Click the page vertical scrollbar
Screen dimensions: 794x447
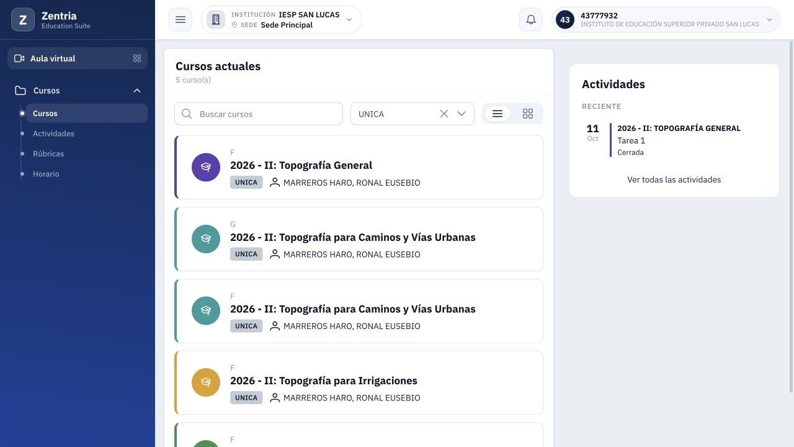(x=791, y=217)
